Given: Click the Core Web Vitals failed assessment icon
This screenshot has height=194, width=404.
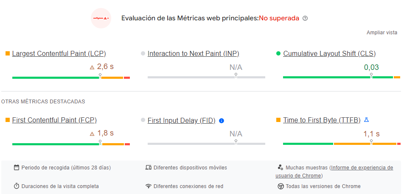Looking at the screenshot, I should click(101, 18).
